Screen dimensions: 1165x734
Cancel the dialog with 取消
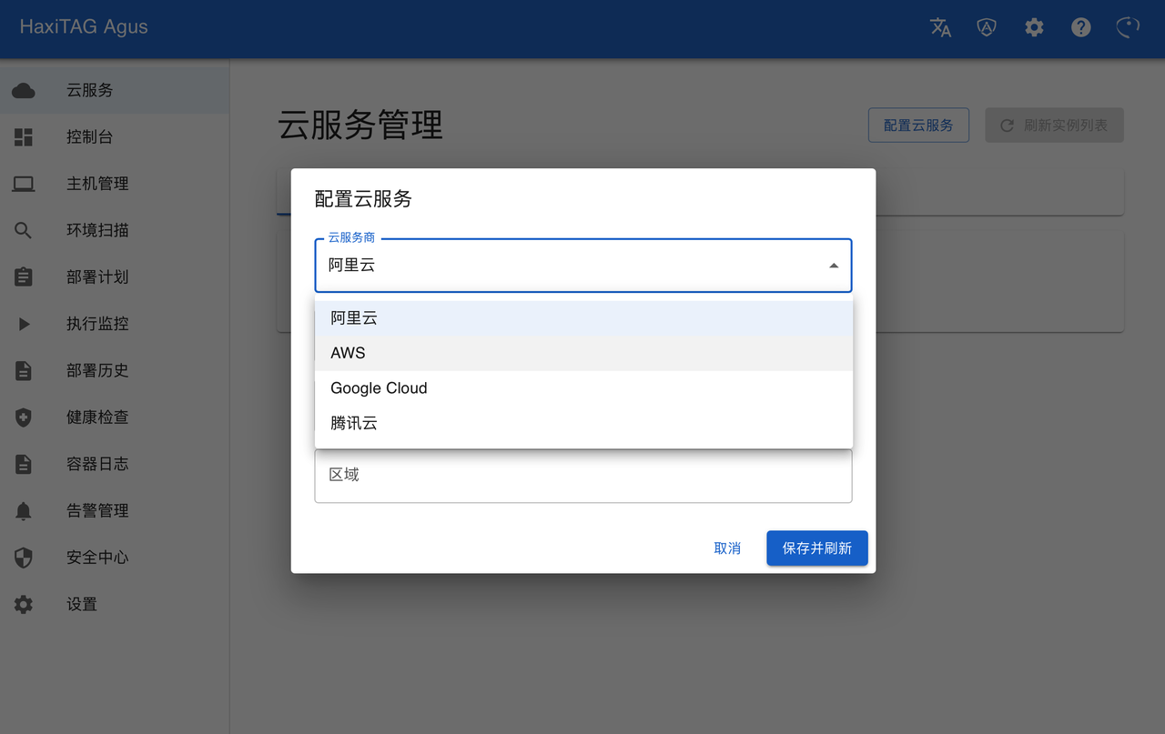[727, 548]
